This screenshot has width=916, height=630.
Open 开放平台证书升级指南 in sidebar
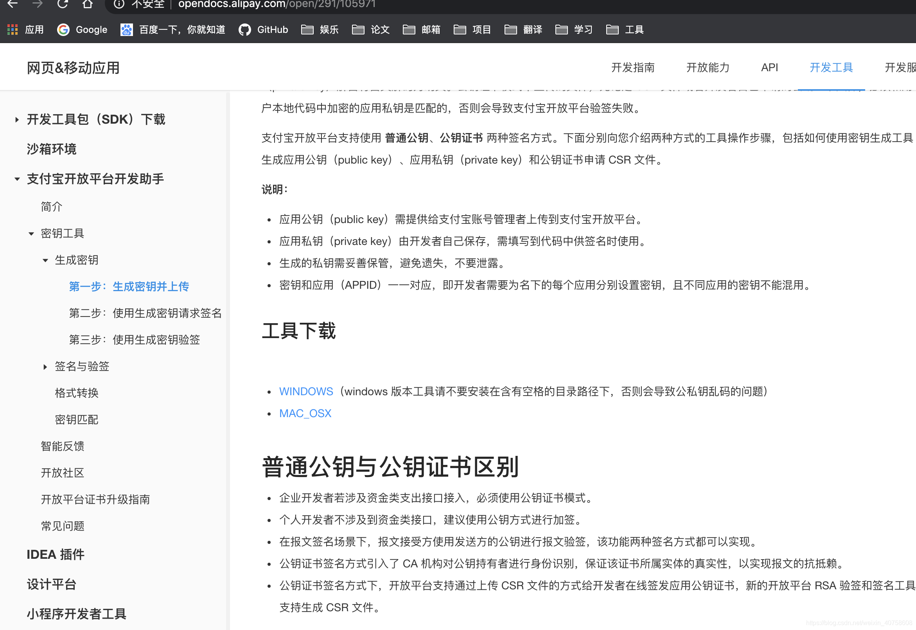95,499
